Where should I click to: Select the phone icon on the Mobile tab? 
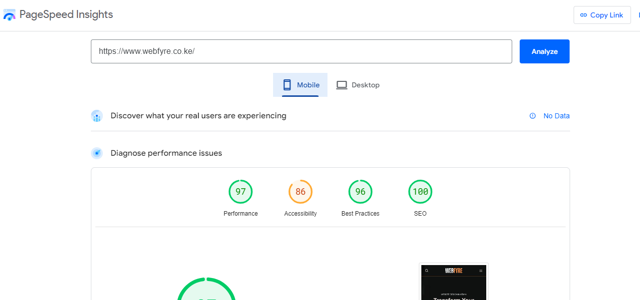286,85
